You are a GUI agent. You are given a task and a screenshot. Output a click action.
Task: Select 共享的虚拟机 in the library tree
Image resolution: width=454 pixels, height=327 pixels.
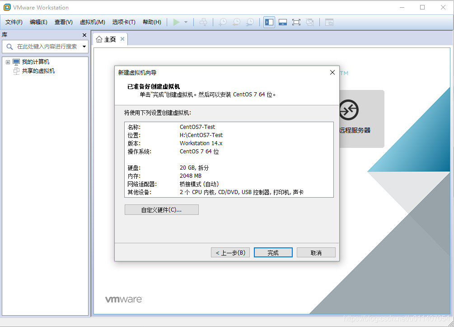point(38,71)
